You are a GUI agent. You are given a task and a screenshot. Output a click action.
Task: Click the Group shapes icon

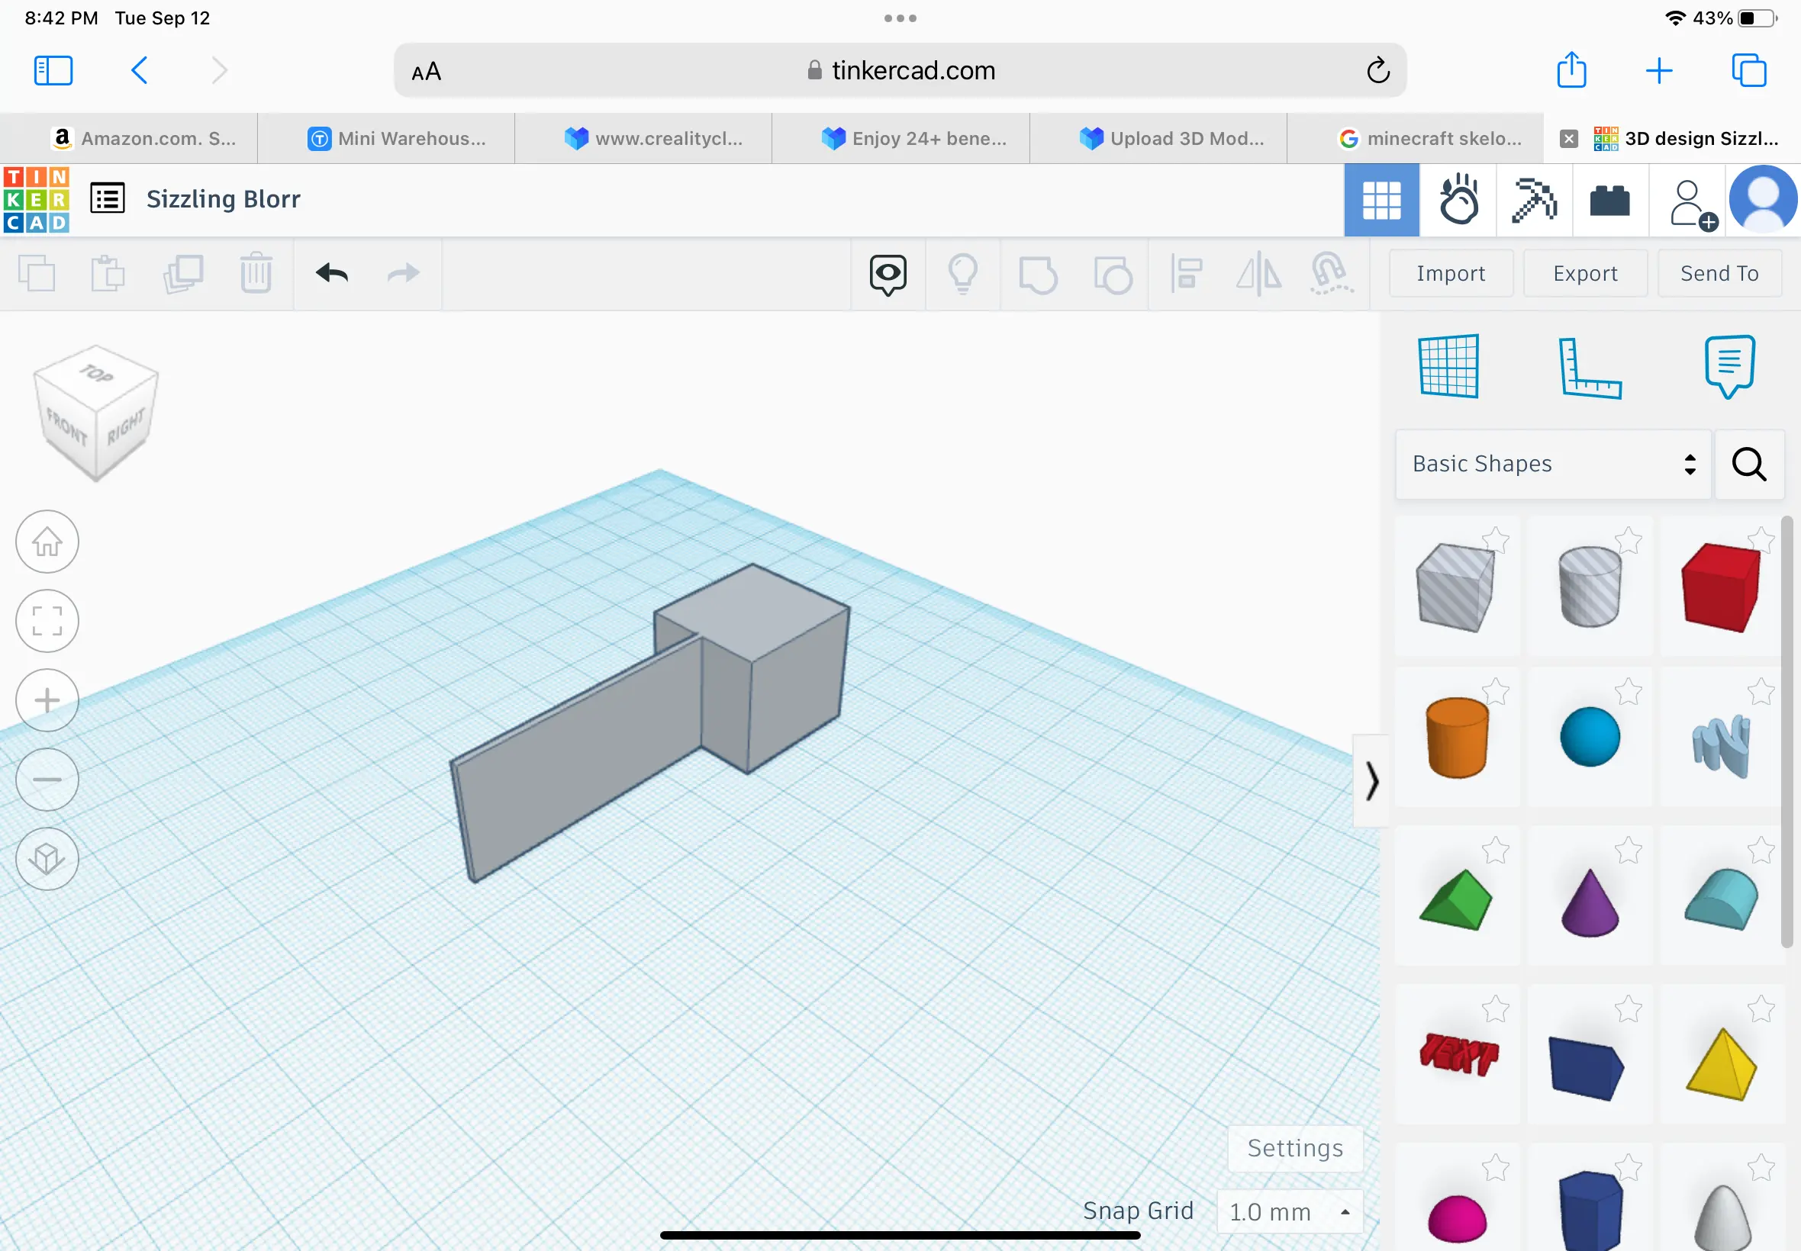(1038, 275)
